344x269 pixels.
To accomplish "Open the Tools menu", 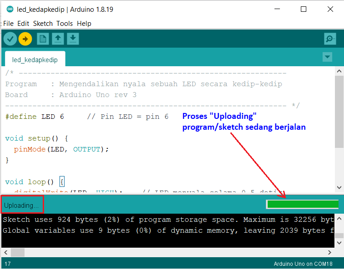I will point(65,24).
